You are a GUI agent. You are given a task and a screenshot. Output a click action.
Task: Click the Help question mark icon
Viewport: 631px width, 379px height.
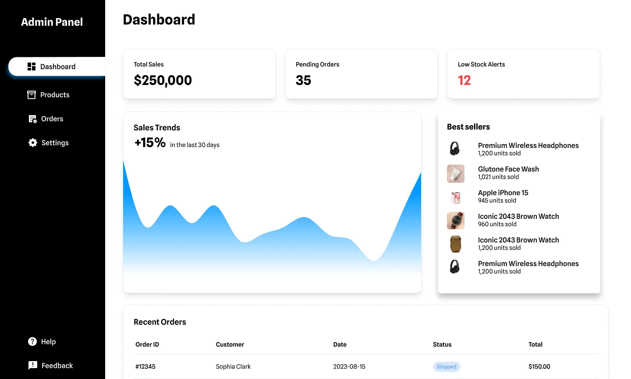pyautogui.click(x=32, y=342)
